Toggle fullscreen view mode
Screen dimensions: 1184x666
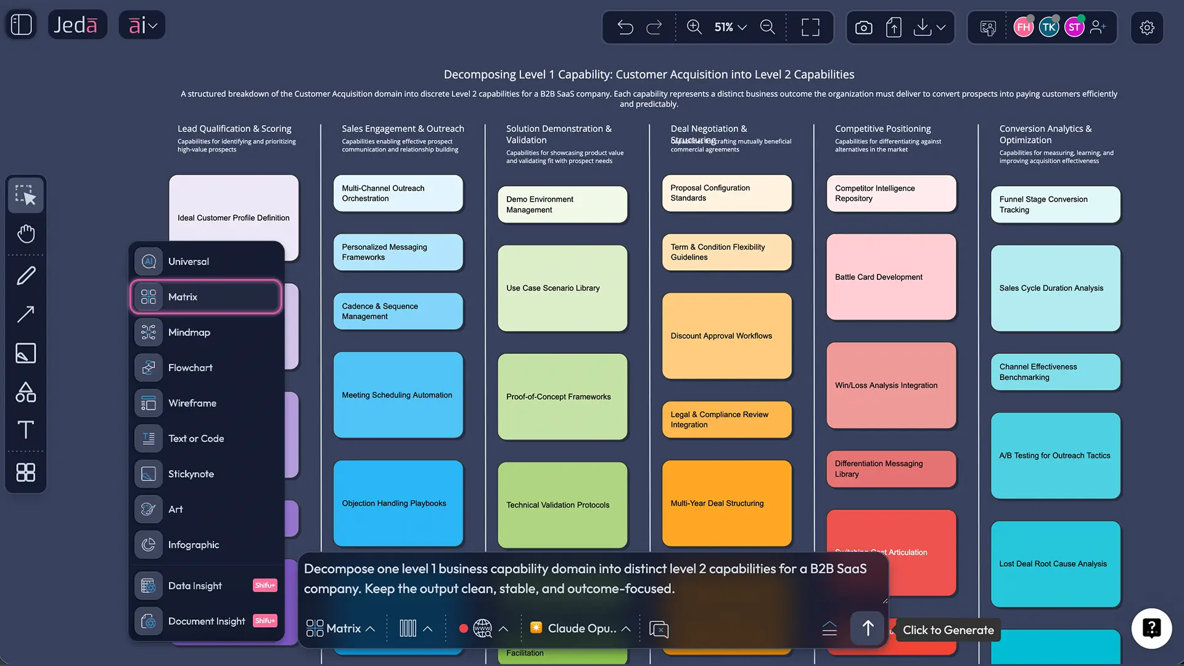click(810, 27)
